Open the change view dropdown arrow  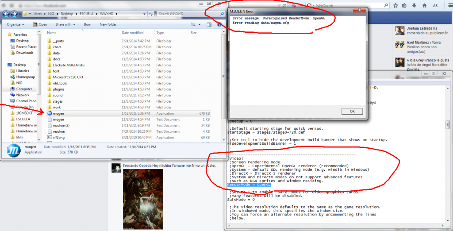click(200, 24)
